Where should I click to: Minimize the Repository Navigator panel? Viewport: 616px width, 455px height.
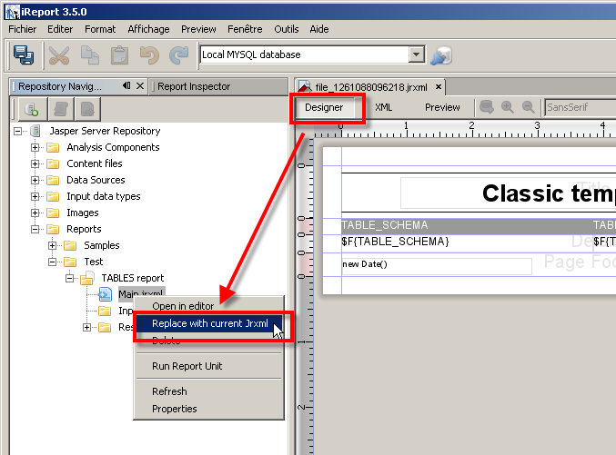pos(126,85)
